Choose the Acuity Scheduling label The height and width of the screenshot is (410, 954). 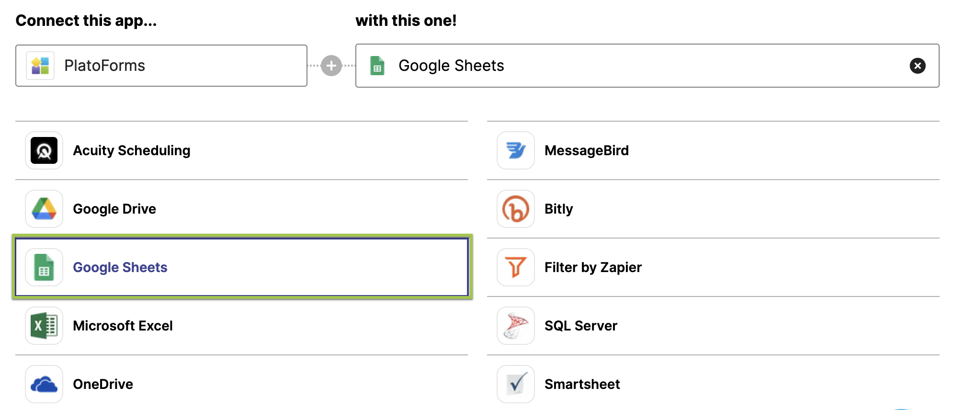[132, 150]
